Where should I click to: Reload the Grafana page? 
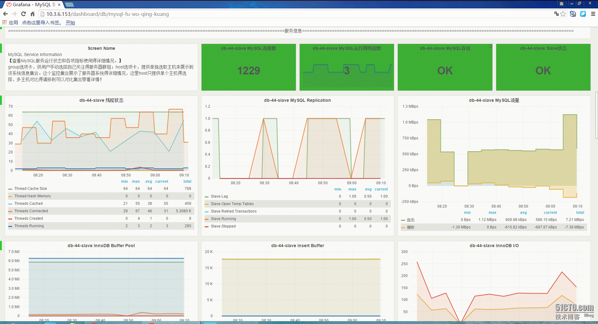23,14
